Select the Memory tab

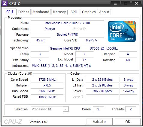coord(59,12)
